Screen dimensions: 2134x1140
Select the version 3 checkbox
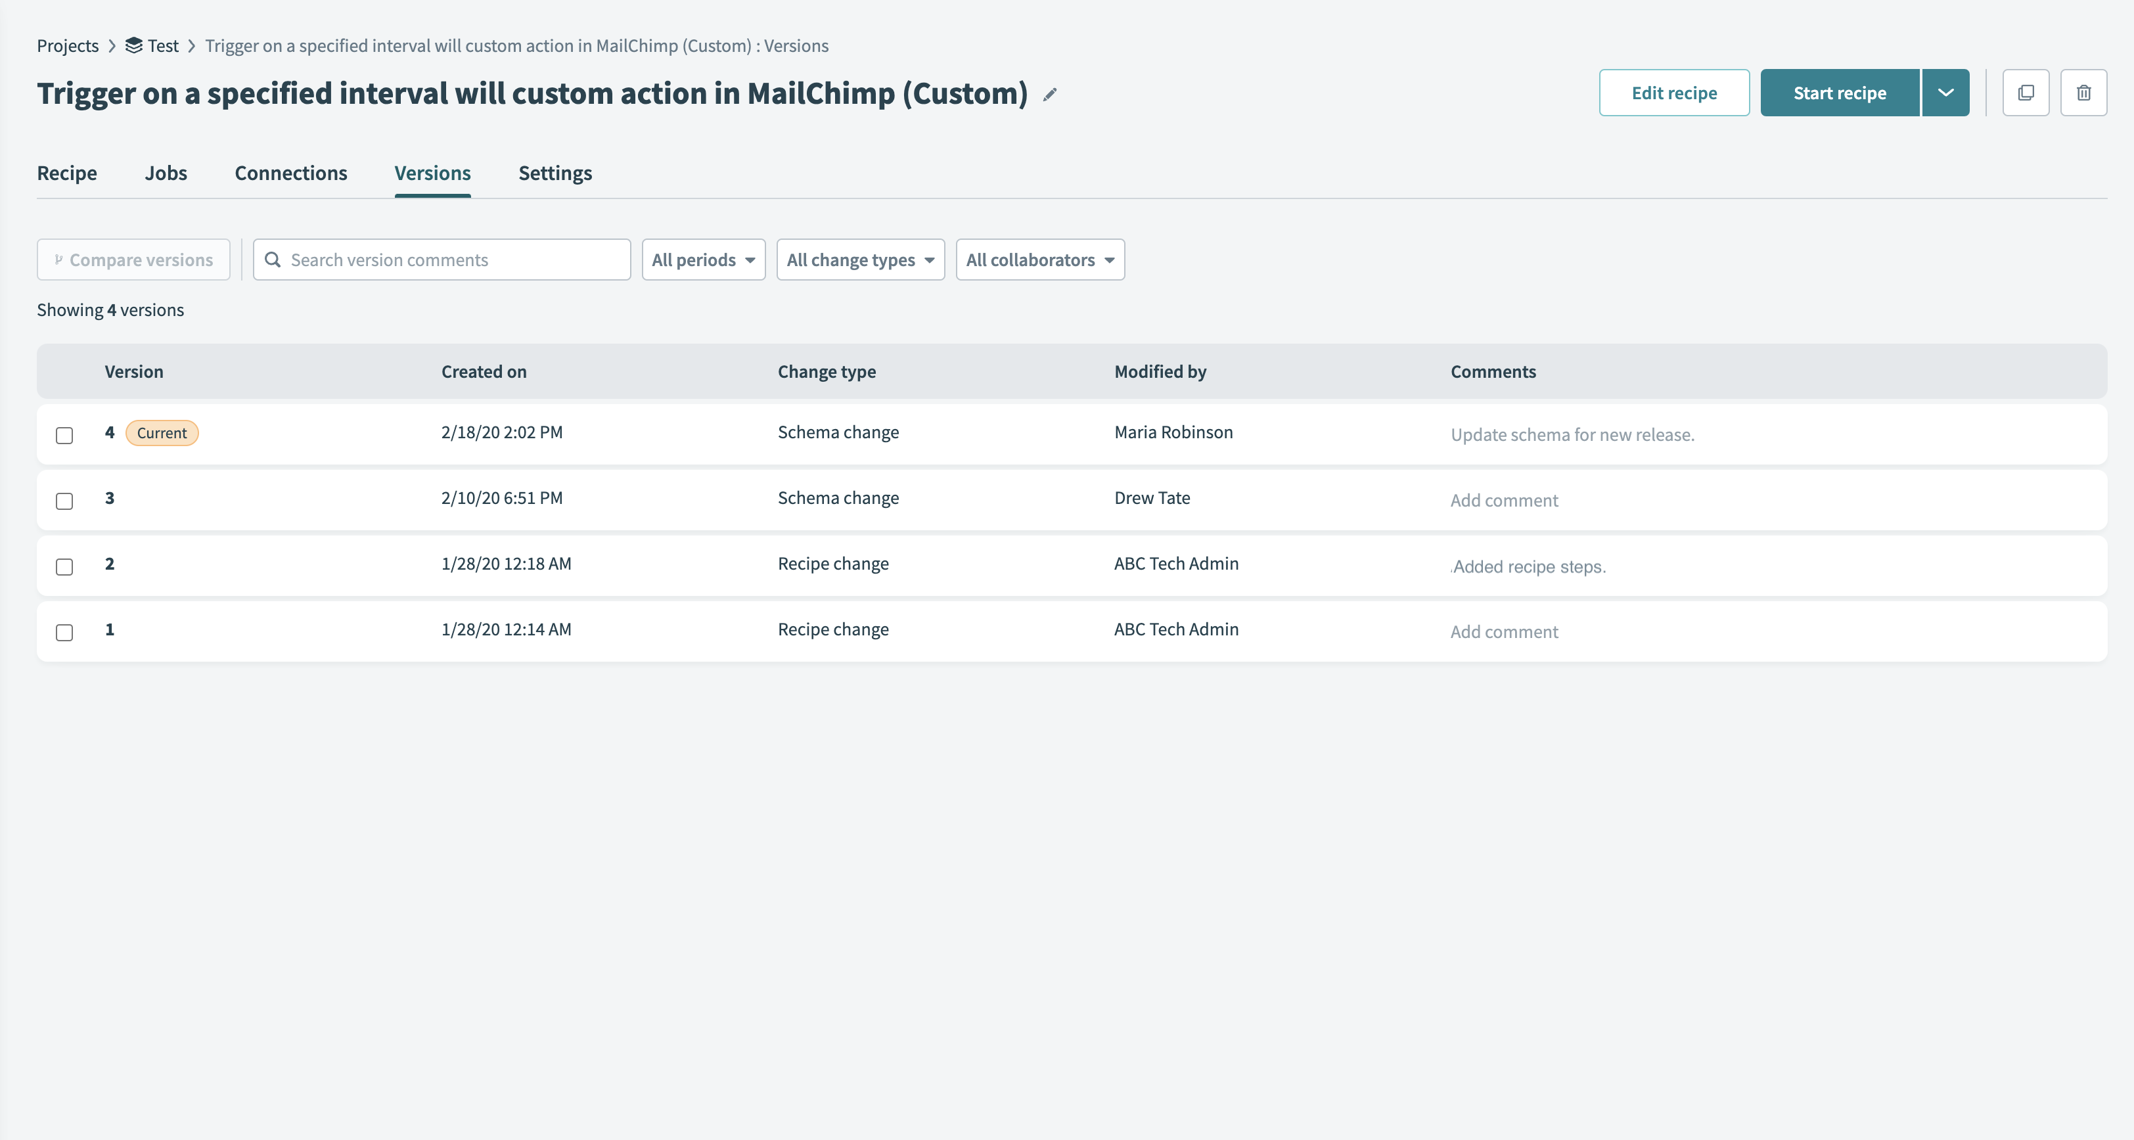coord(64,501)
